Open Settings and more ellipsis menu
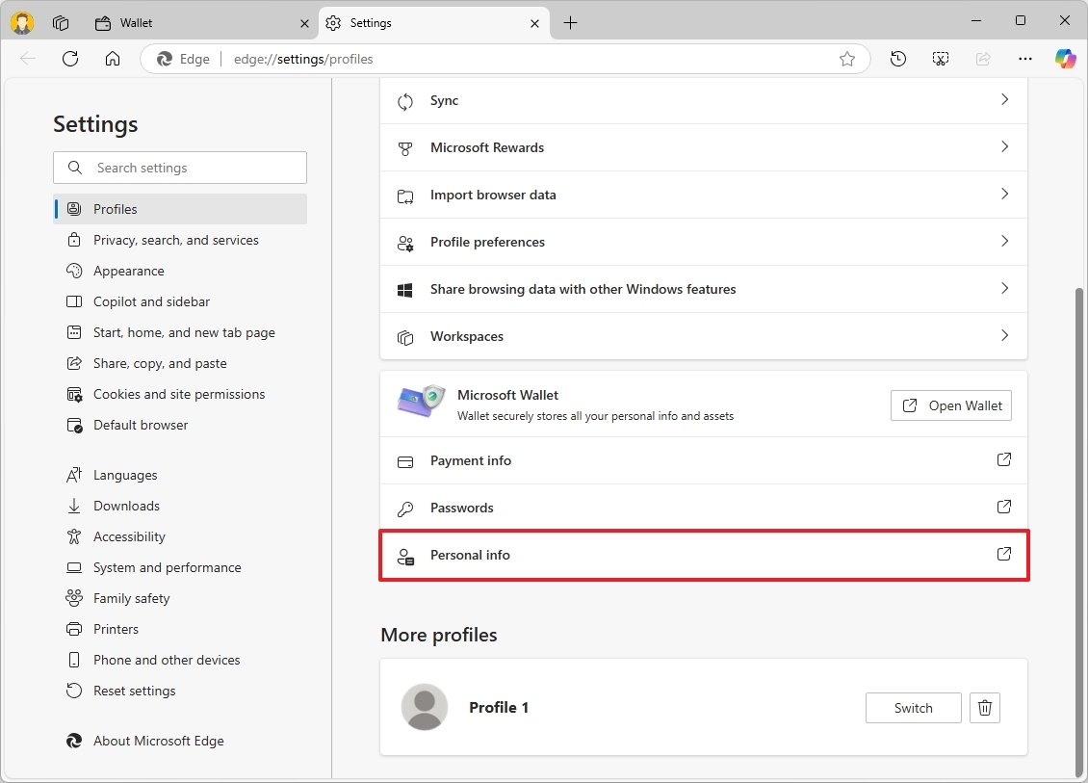The image size is (1088, 783). click(1024, 59)
